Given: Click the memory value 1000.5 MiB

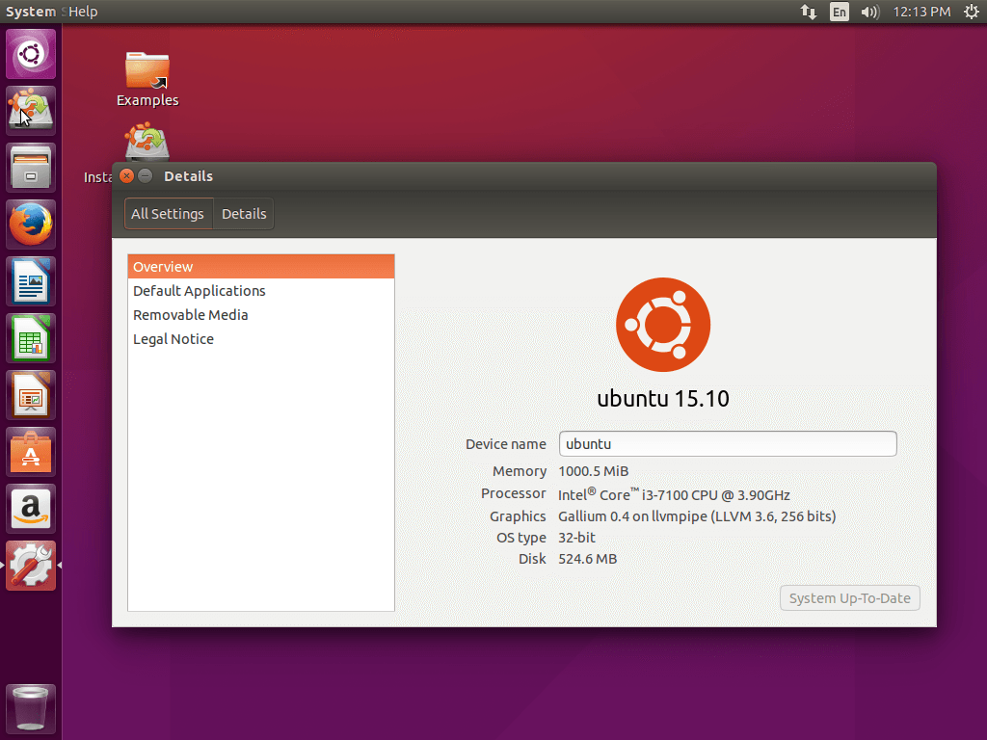Looking at the screenshot, I should [593, 471].
